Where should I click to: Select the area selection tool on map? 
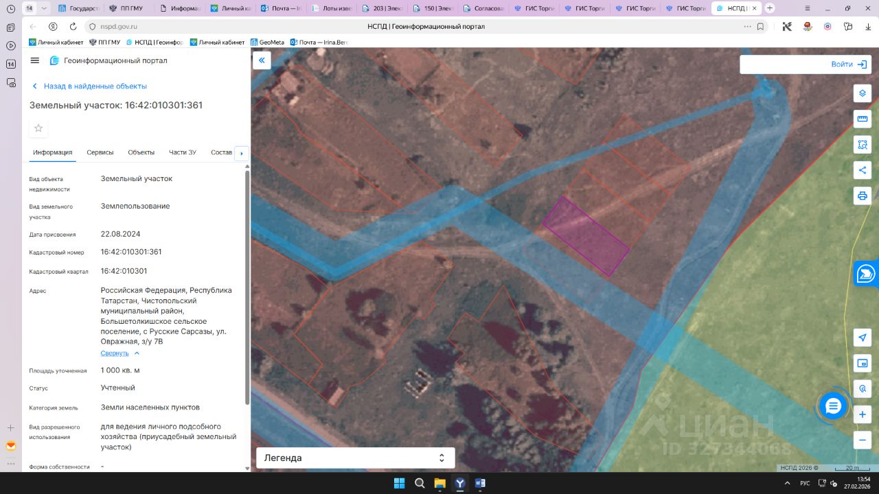point(863,144)
